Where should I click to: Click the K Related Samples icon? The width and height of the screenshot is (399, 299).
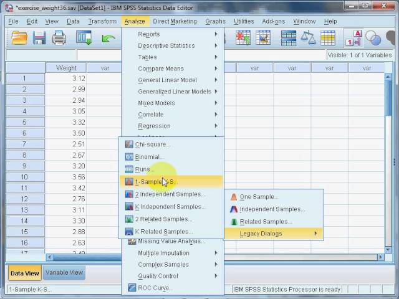[x=129, y=231]
